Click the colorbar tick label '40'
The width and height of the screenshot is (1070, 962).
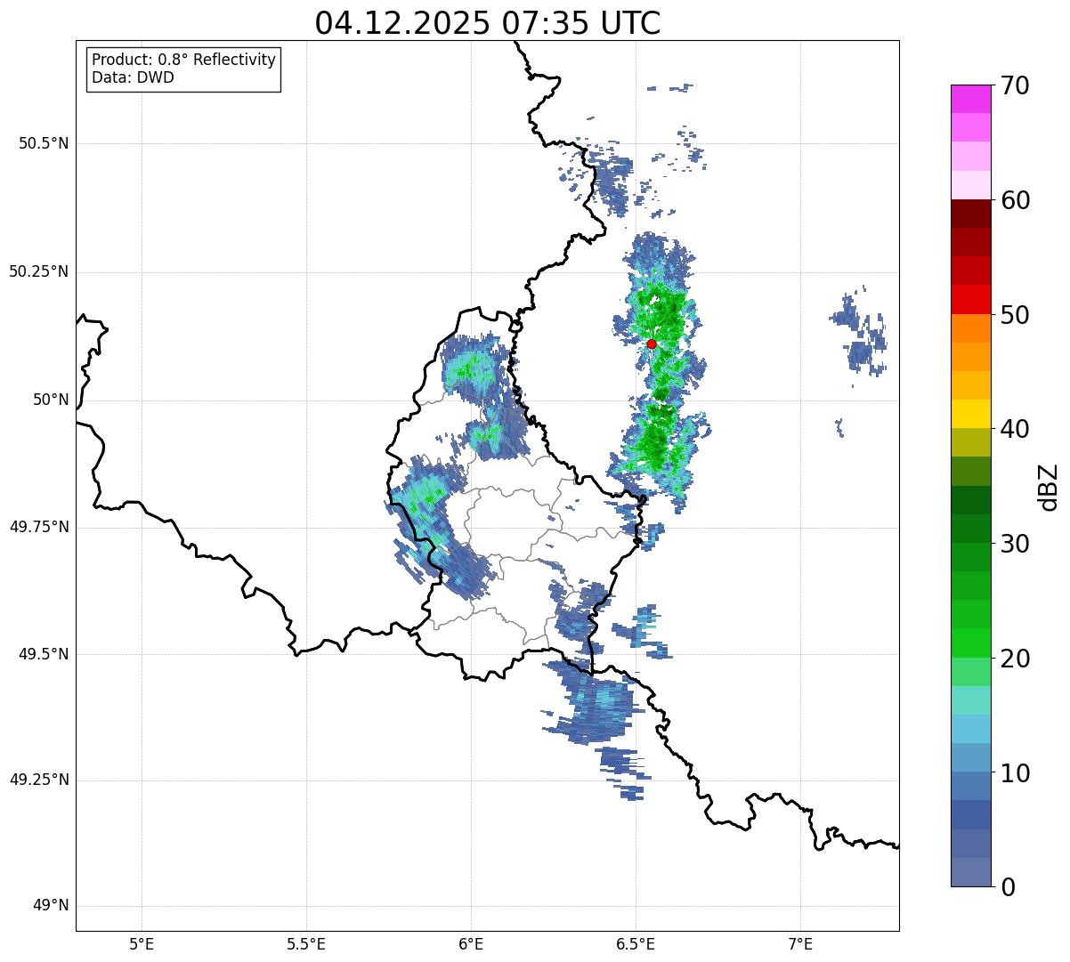coord(1015,429)
